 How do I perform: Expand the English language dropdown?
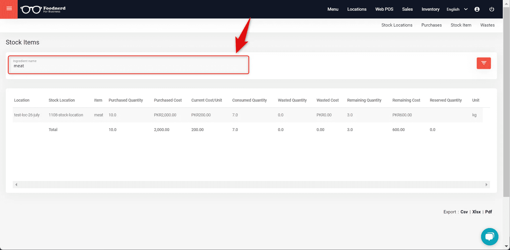click(457, 9)
